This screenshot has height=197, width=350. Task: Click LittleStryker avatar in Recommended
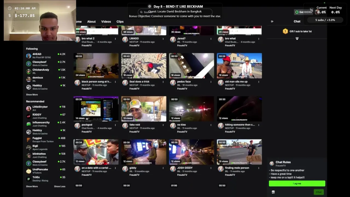(x=28, y=108)
